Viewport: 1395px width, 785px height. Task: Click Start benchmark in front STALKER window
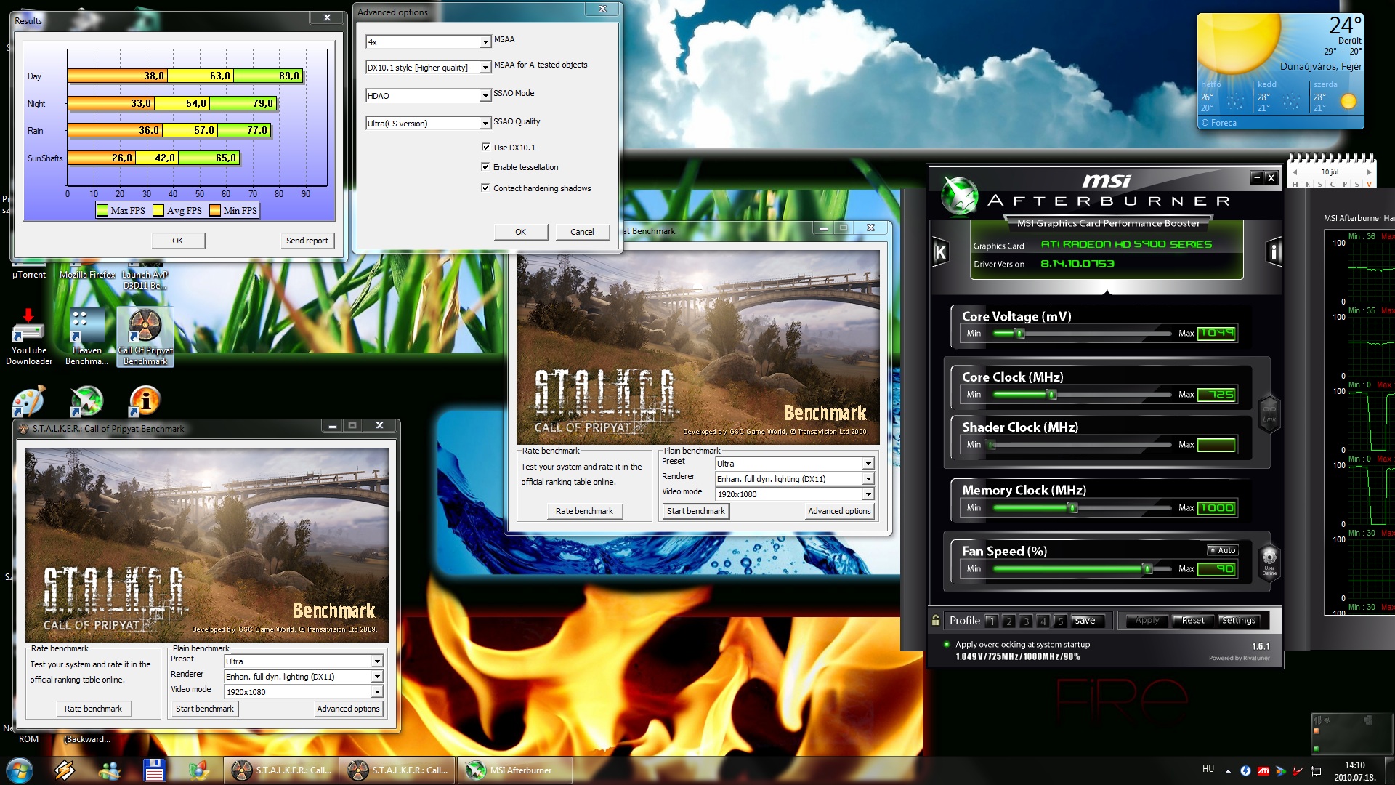tap(205, 709)
